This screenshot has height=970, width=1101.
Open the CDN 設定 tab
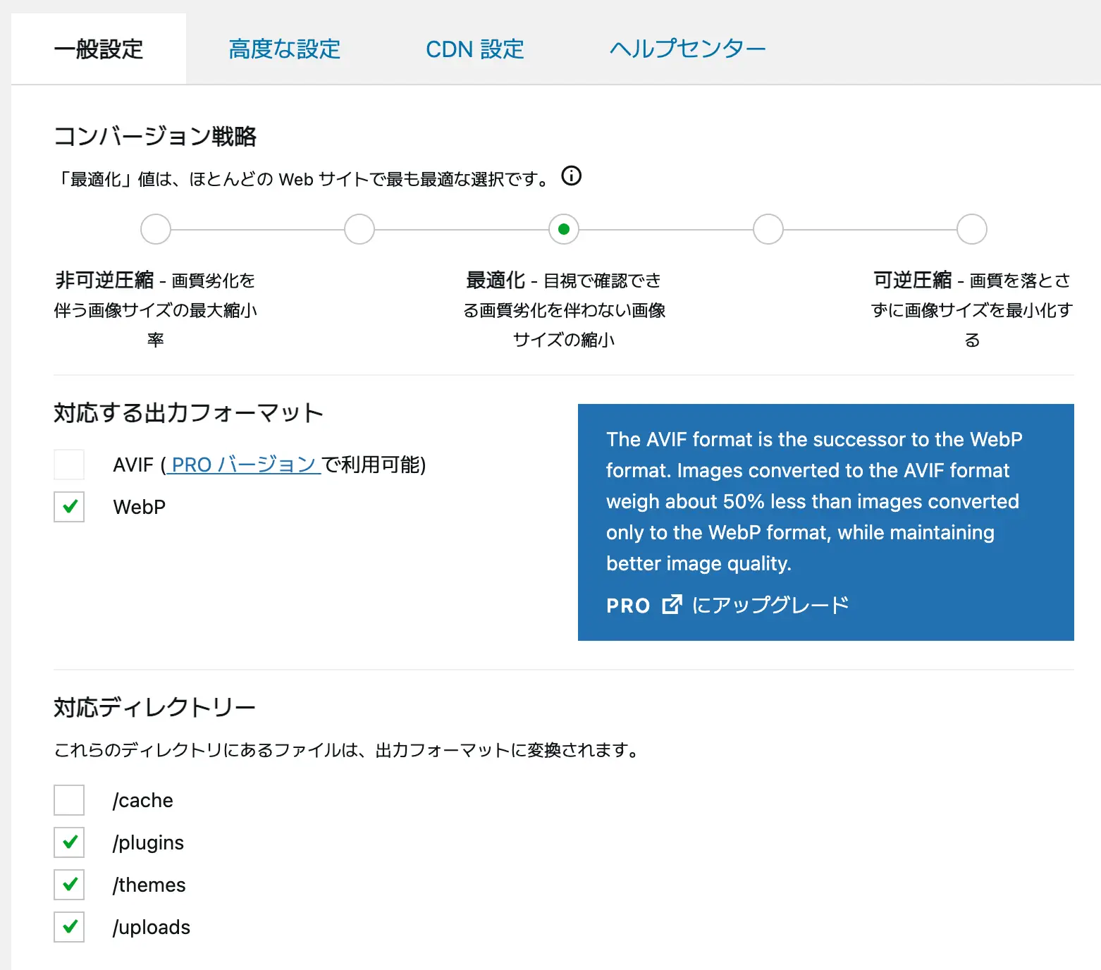[x=475, y=49]
